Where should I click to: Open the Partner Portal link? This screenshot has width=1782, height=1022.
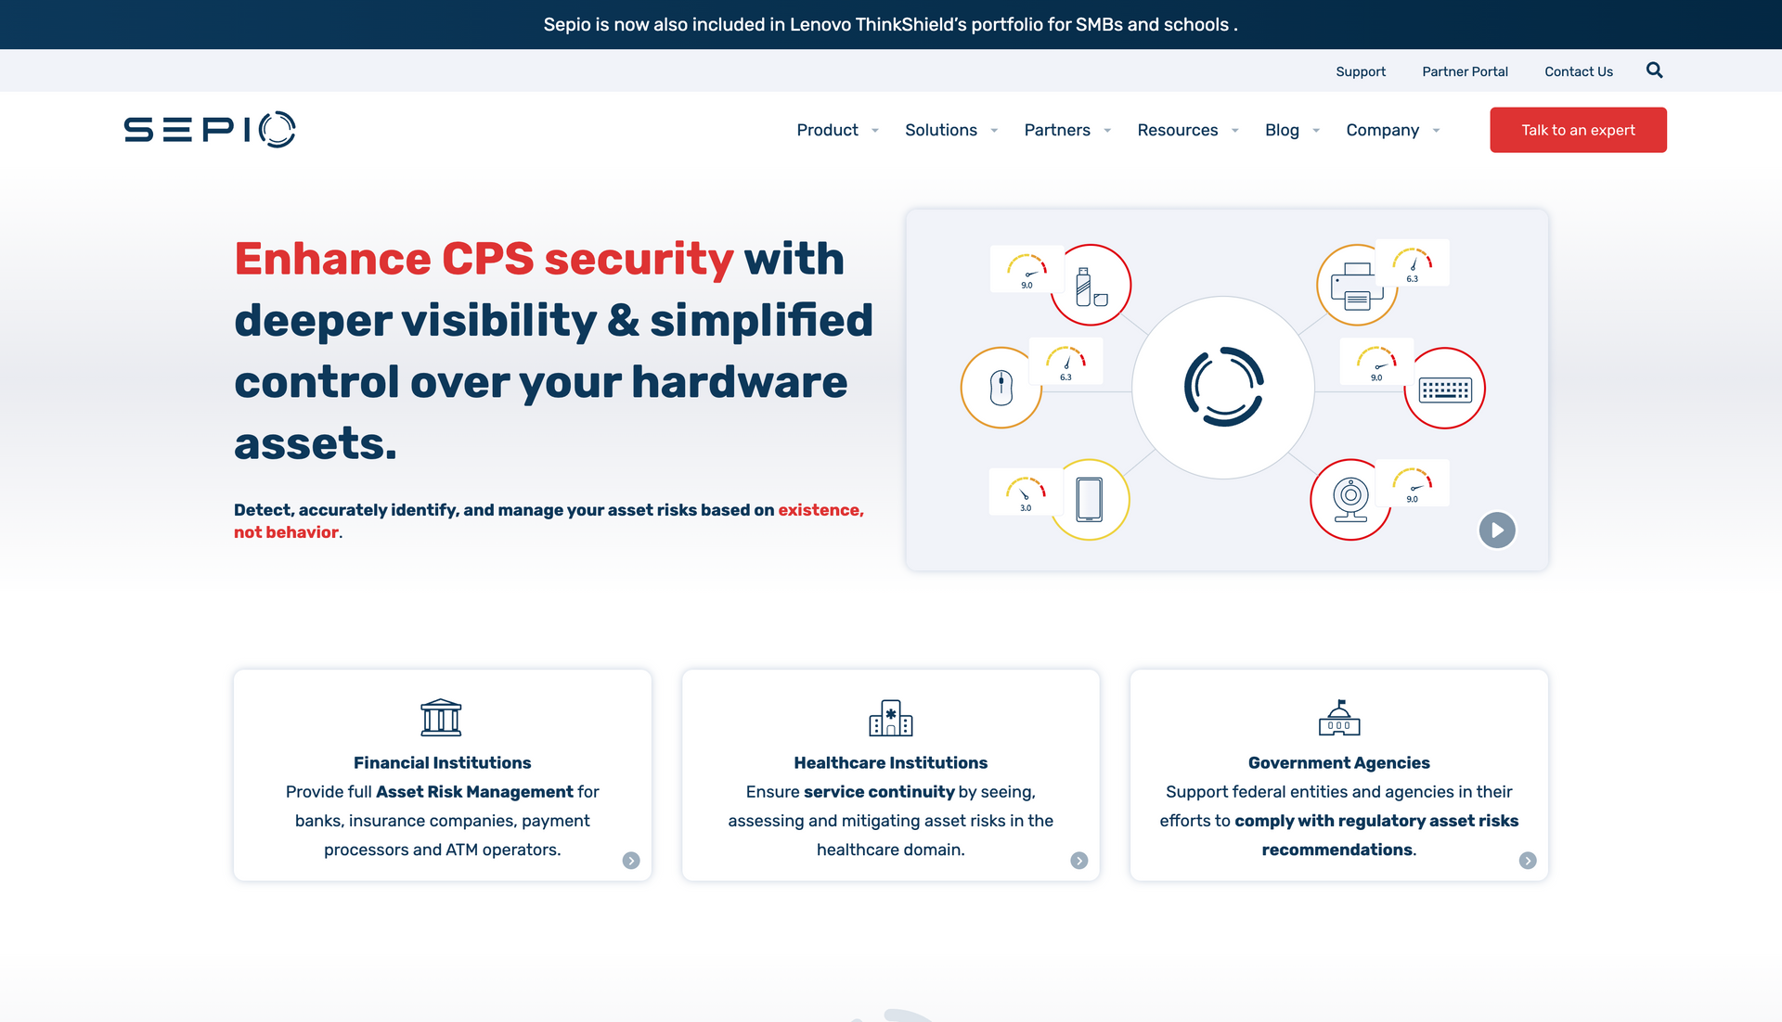[1465, 71]
